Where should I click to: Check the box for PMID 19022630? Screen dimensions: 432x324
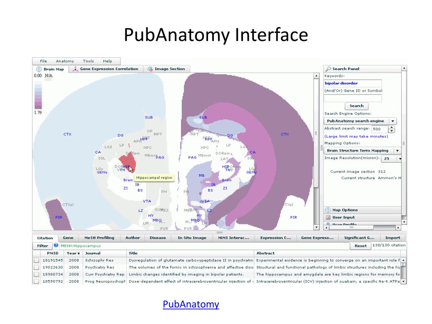[36, 267]
